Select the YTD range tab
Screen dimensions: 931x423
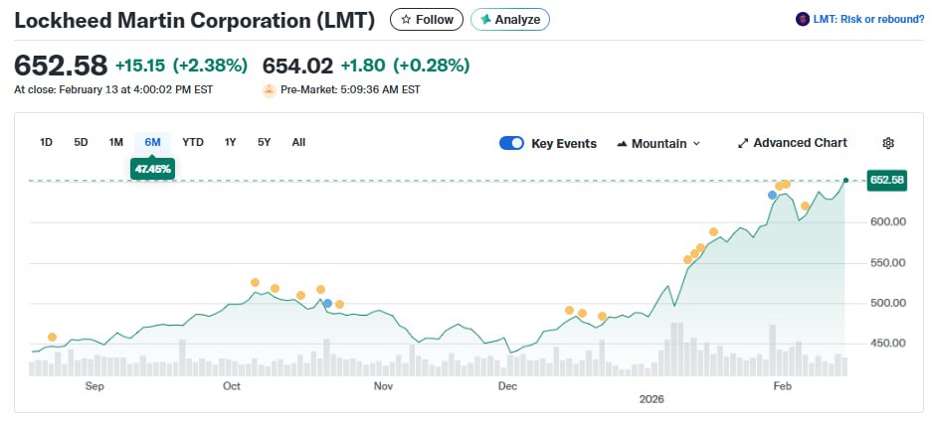[193, 142]
